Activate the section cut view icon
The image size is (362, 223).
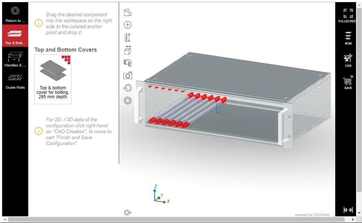127,63
